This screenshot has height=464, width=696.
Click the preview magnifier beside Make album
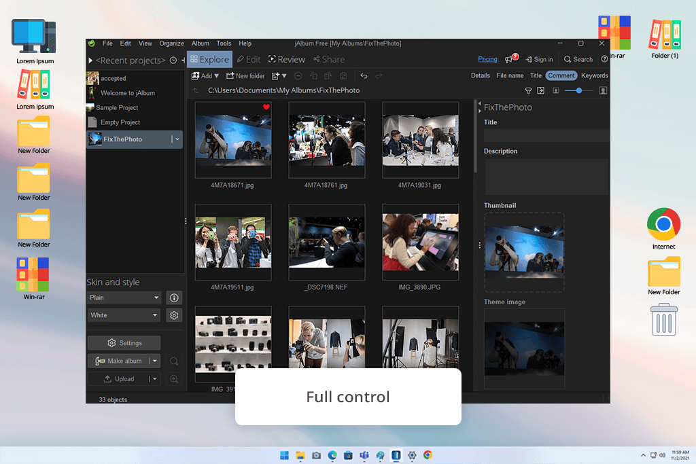[174, 361]
